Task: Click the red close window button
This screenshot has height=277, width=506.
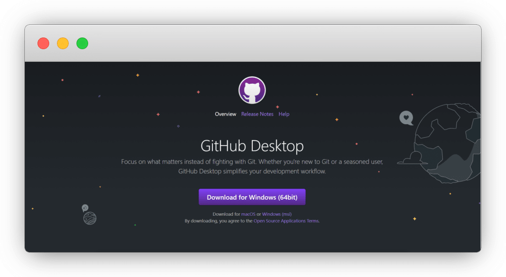Action: pos(43,43)
